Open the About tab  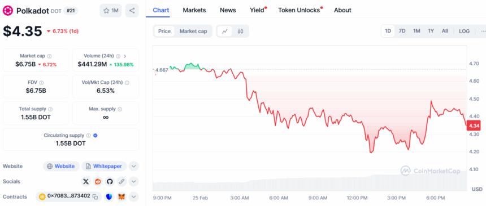click(342, 10)
